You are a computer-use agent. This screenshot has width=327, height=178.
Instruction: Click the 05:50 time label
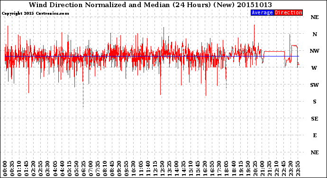[x=76, y=169]
